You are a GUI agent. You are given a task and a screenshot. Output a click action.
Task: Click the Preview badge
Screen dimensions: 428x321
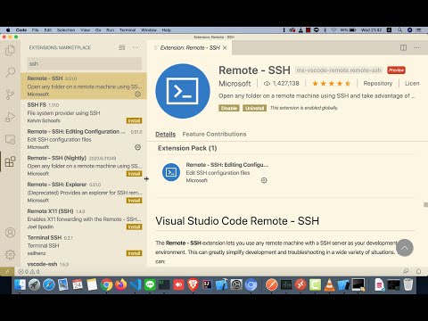click(x=396, y=70)
